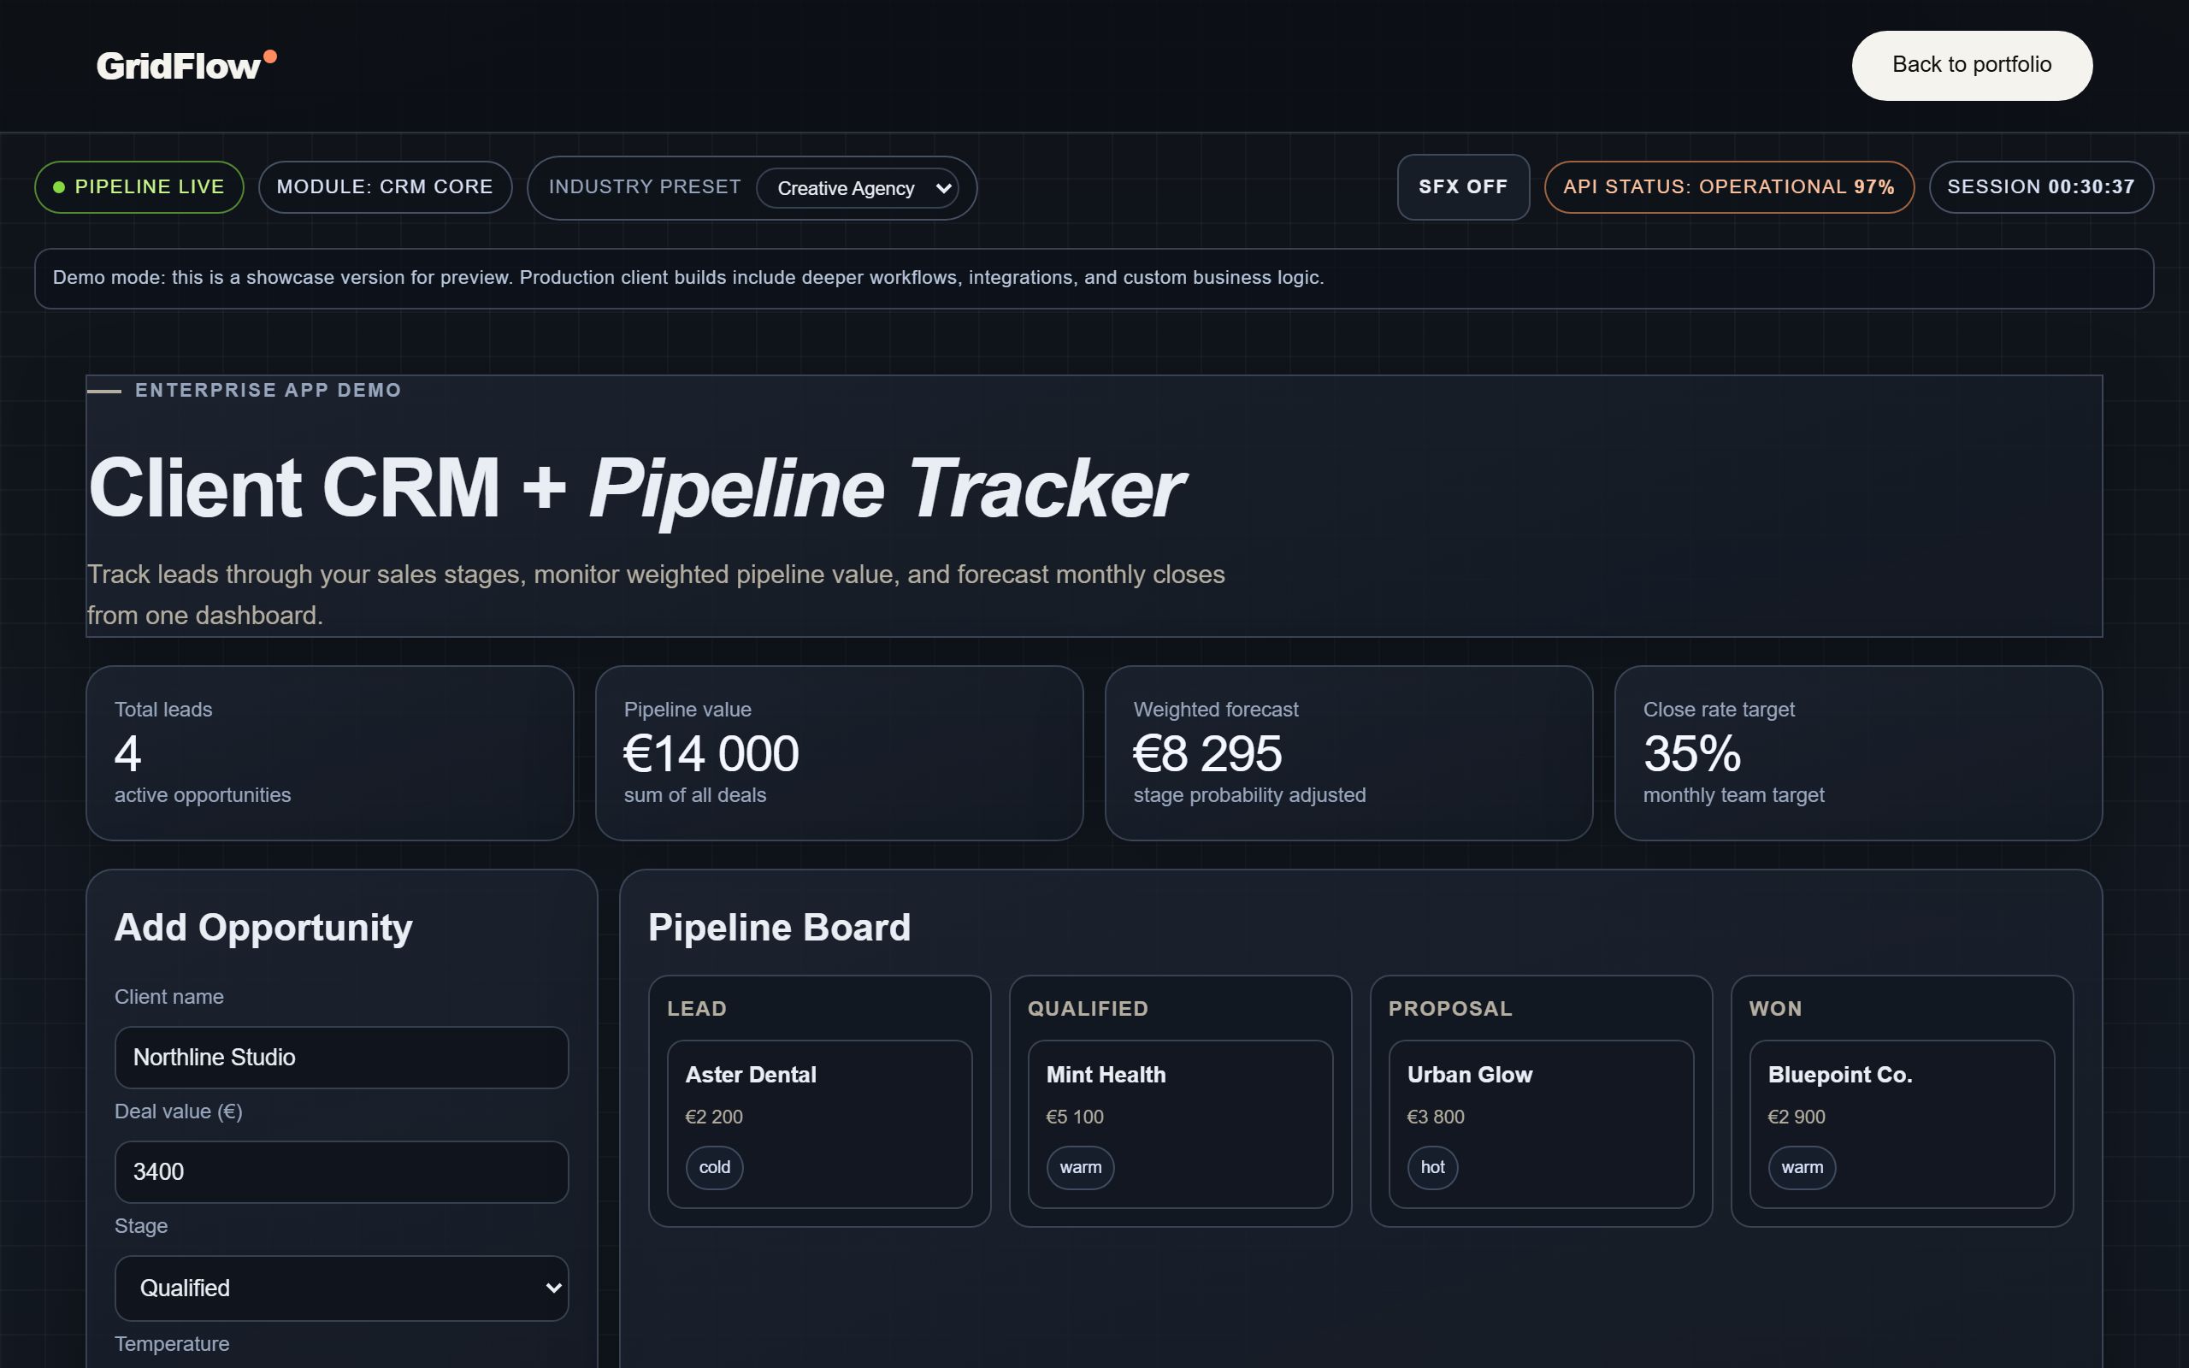Click the Weighted forecast €8 295 card
Viewport: 2189px width, 1368px height.
click(1348, 752)
